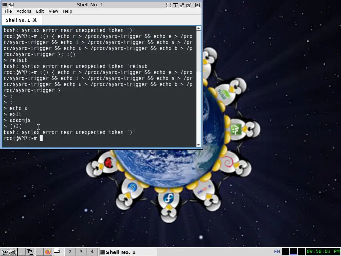Click the window depth icon beside the terminal icon
341x256 pixels.
point(11,5)
